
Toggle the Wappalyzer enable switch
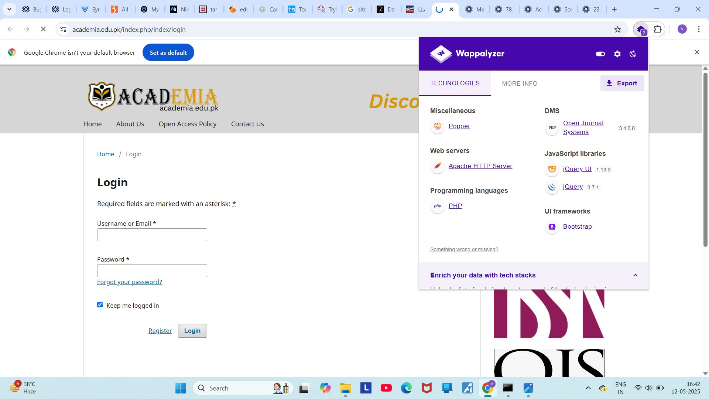(600, 54)
